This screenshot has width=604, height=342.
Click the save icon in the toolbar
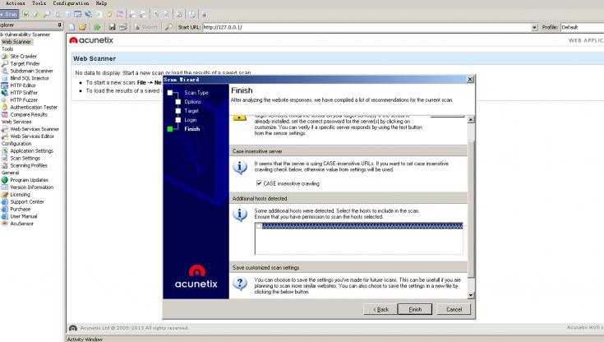[112, 27]
